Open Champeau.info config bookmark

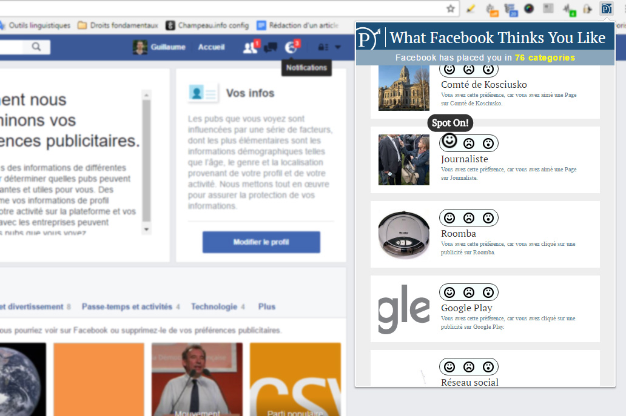(207, 25)
